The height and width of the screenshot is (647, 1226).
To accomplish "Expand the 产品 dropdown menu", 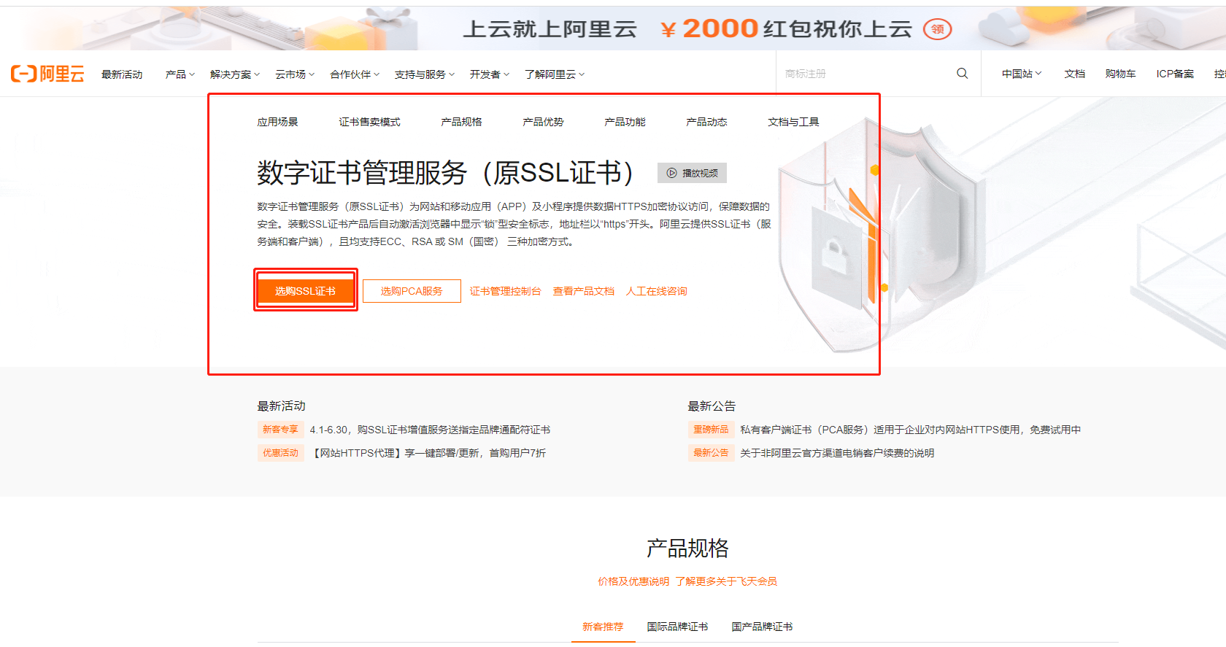I will click(x=180, y=74).
